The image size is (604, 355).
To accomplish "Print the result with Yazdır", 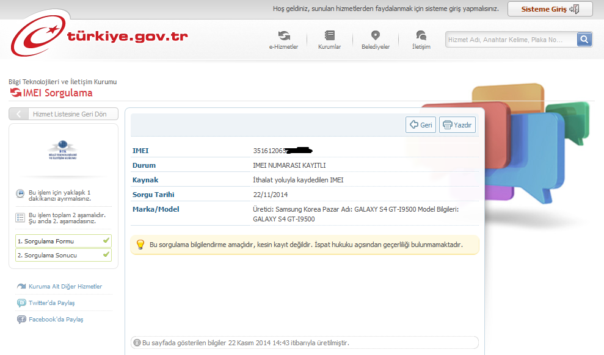I will (457, 125).
